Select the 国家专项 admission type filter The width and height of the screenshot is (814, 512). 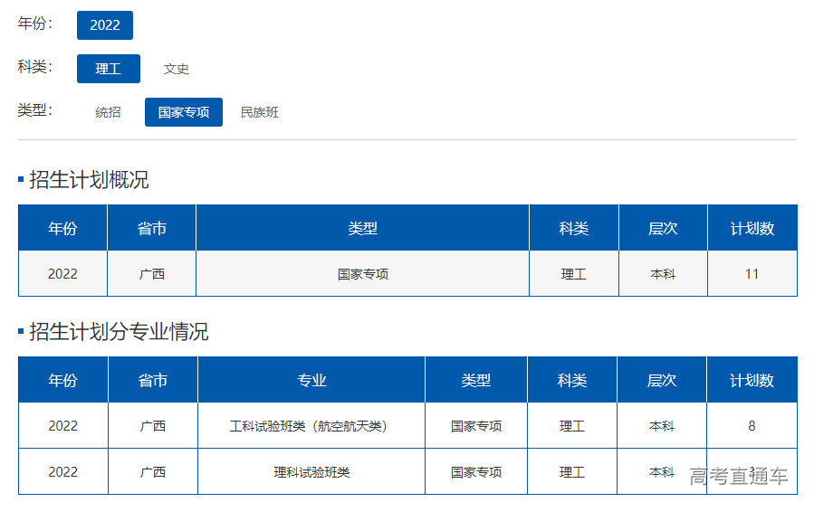184,112
